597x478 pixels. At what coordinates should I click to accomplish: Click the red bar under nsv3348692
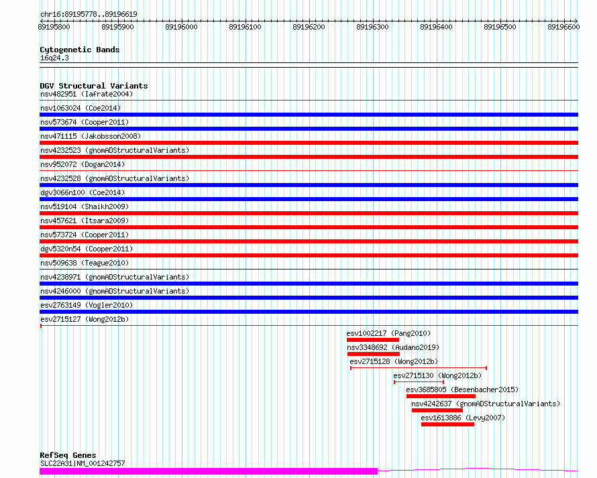click(x=374, y=354)
